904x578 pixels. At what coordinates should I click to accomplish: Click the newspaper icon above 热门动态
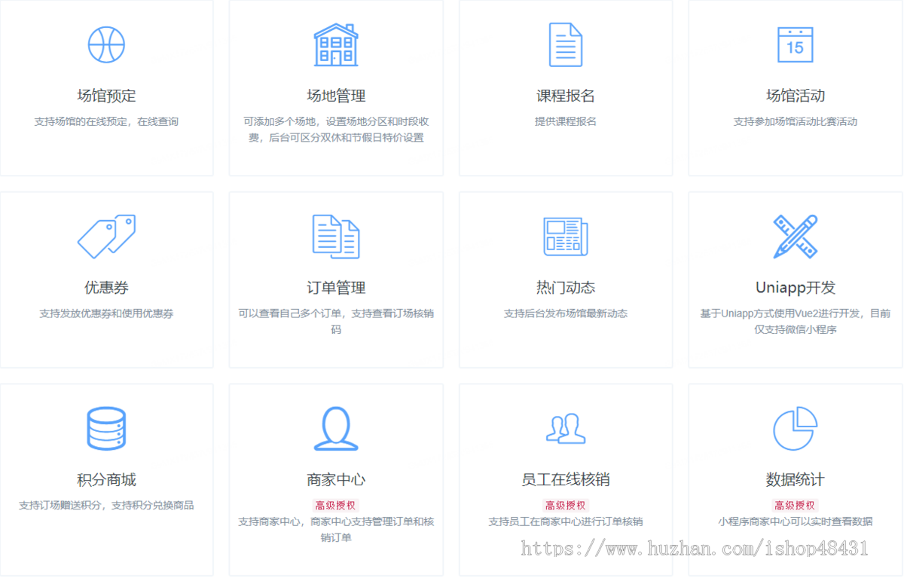tap(565, 237)
